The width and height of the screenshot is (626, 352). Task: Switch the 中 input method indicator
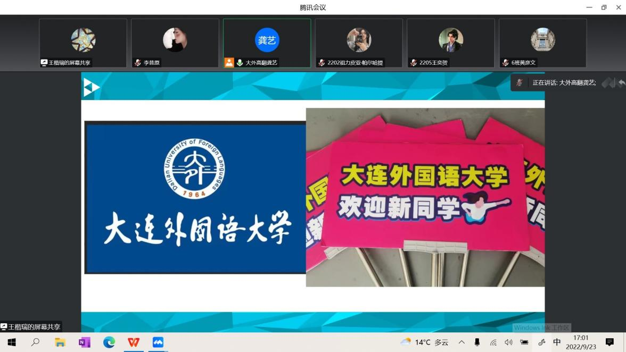tap(557, 342)
